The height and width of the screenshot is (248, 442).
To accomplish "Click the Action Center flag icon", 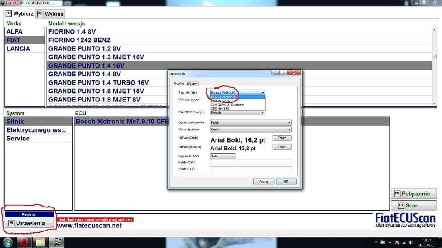I will [397, 242].
